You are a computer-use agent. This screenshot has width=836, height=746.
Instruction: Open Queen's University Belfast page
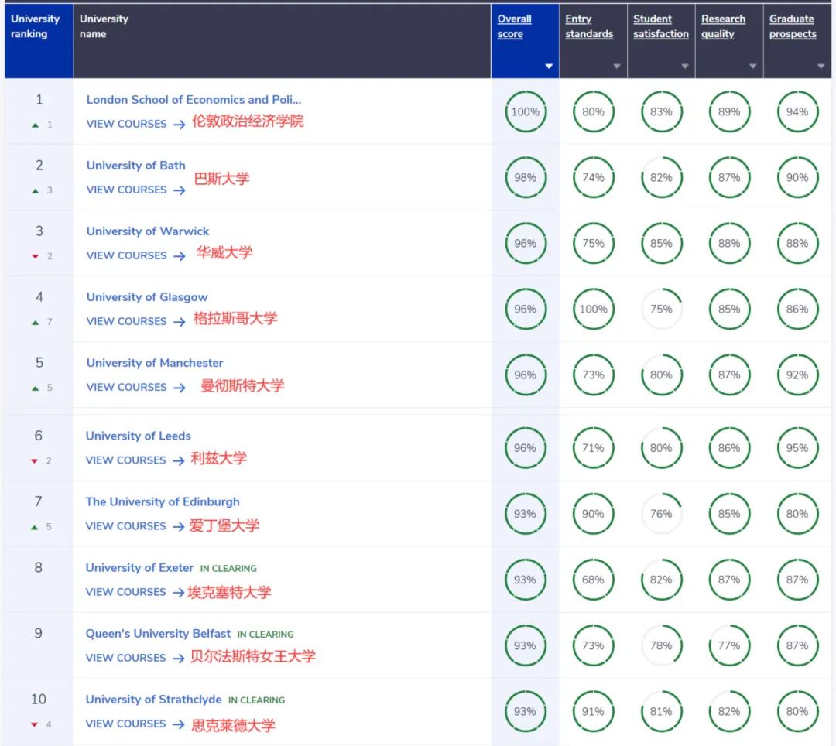point(158,634)
